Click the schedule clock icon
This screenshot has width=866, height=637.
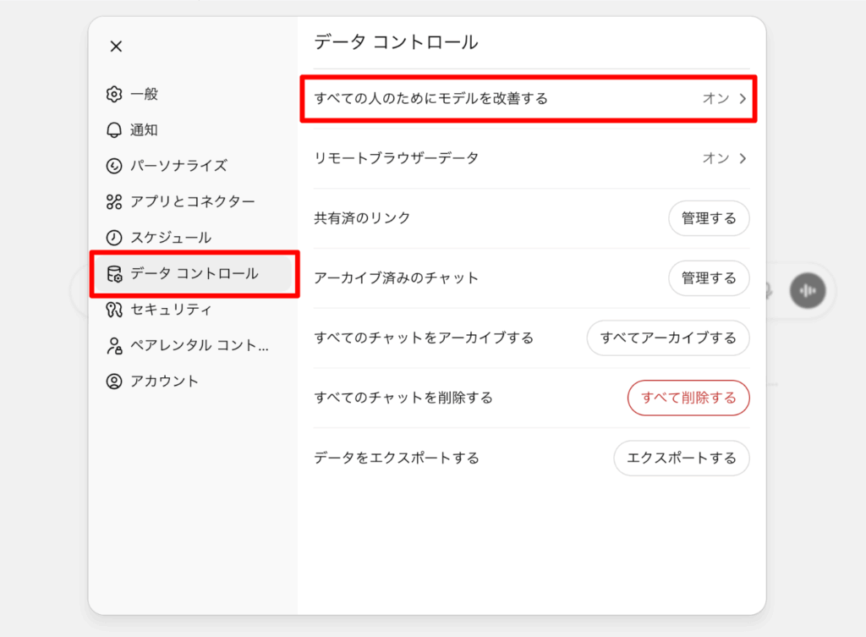click(x=114, y=238)
